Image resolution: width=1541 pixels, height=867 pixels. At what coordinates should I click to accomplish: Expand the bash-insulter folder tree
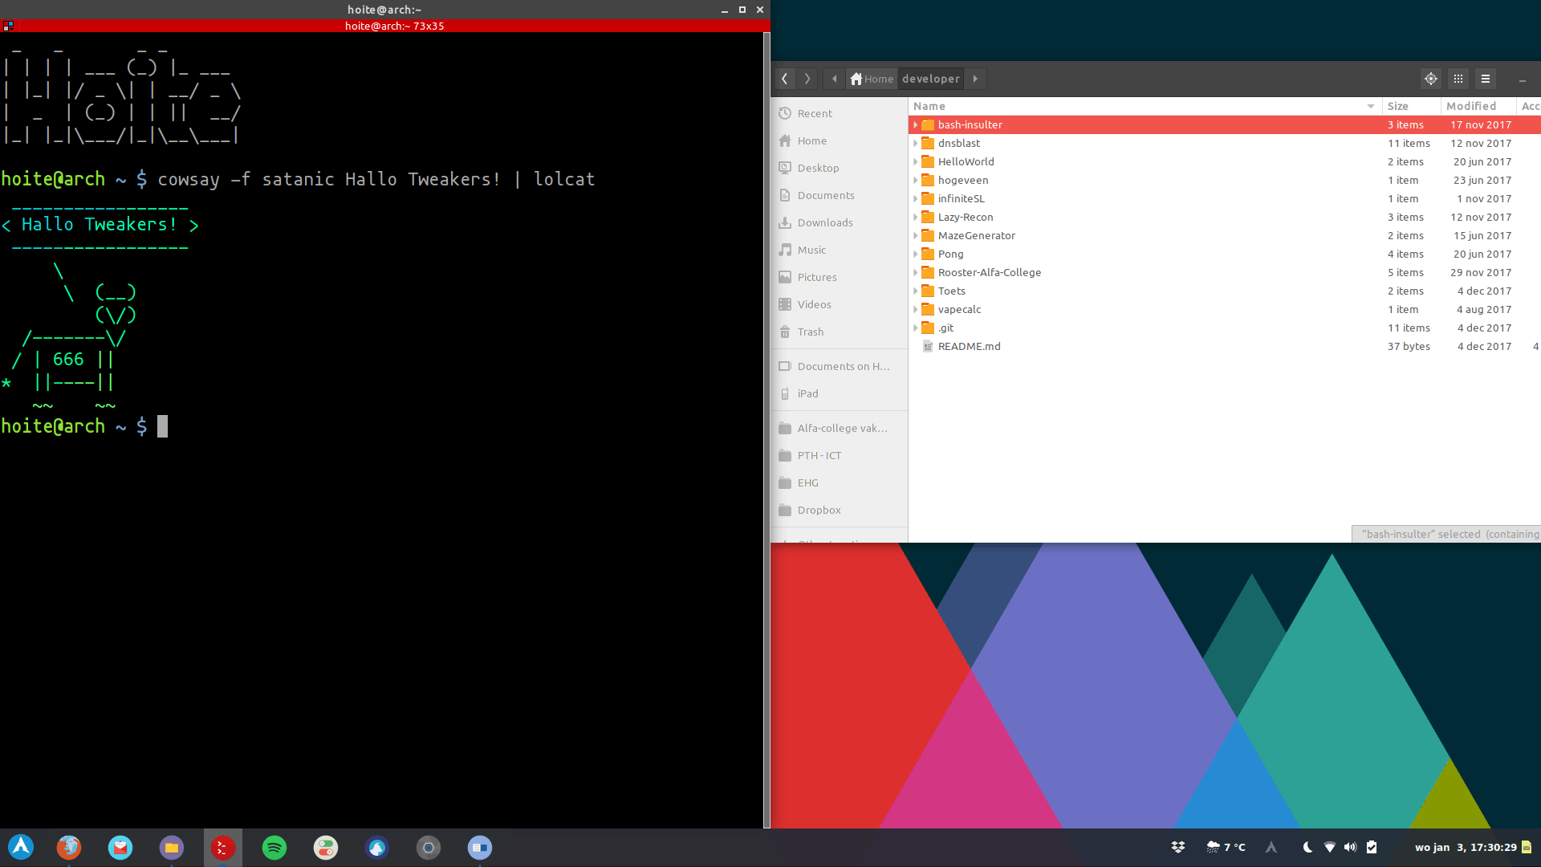[915, 125]
